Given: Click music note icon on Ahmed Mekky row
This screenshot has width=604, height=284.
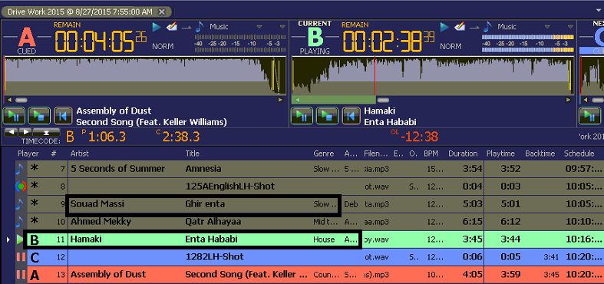Looking at the screenshot, I should (x=20, y=222).
